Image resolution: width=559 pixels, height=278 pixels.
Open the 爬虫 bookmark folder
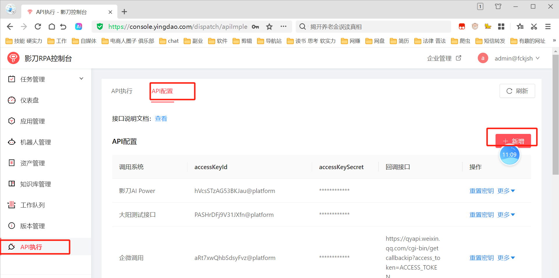tap(461, 41)
